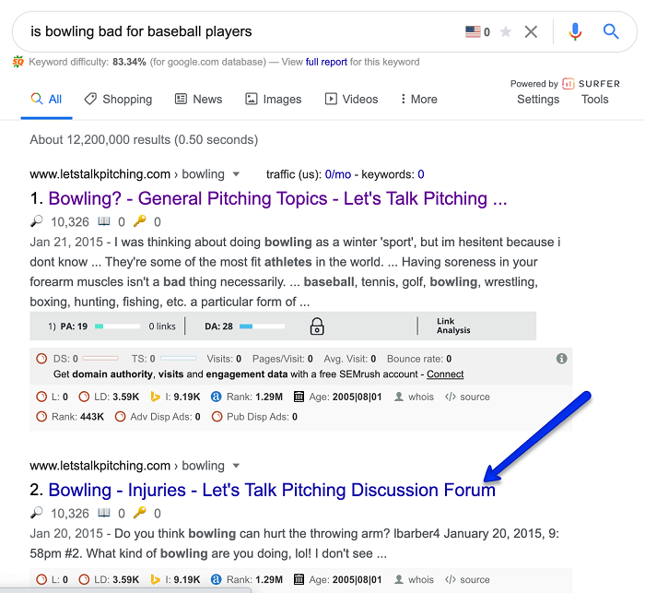Click the Adv Disp Ads: 0 metric
Screen dimensions: 645x593
tap(158, 417)
